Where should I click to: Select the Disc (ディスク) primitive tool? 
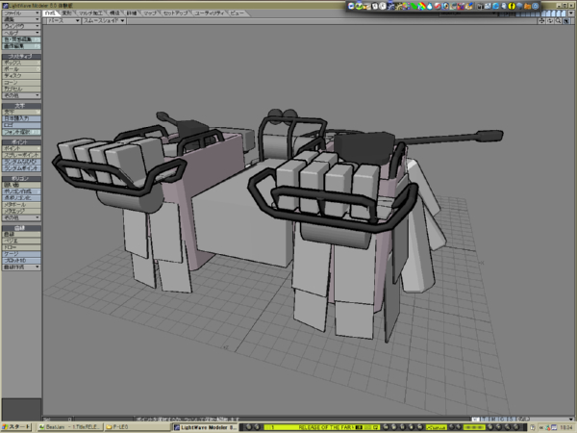click(x=21, y=76)
